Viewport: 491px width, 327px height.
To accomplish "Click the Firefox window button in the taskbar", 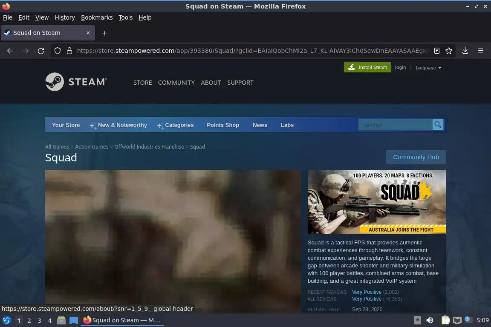I will [x=122, y=320].
